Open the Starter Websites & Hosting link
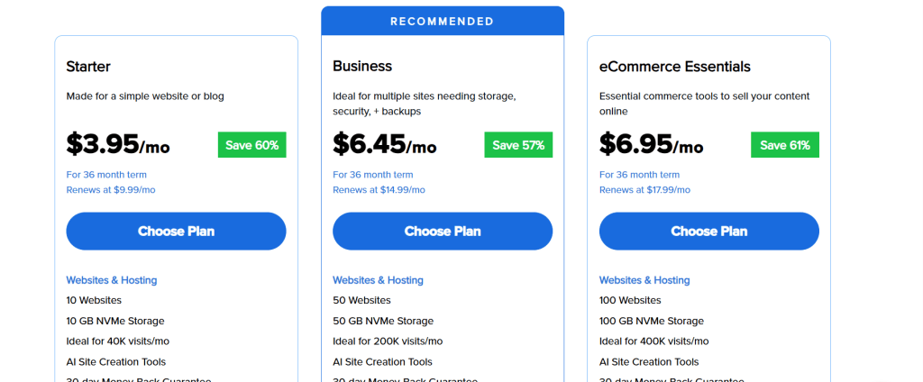Screen dimensions: 923x382 tap(111, 280)
